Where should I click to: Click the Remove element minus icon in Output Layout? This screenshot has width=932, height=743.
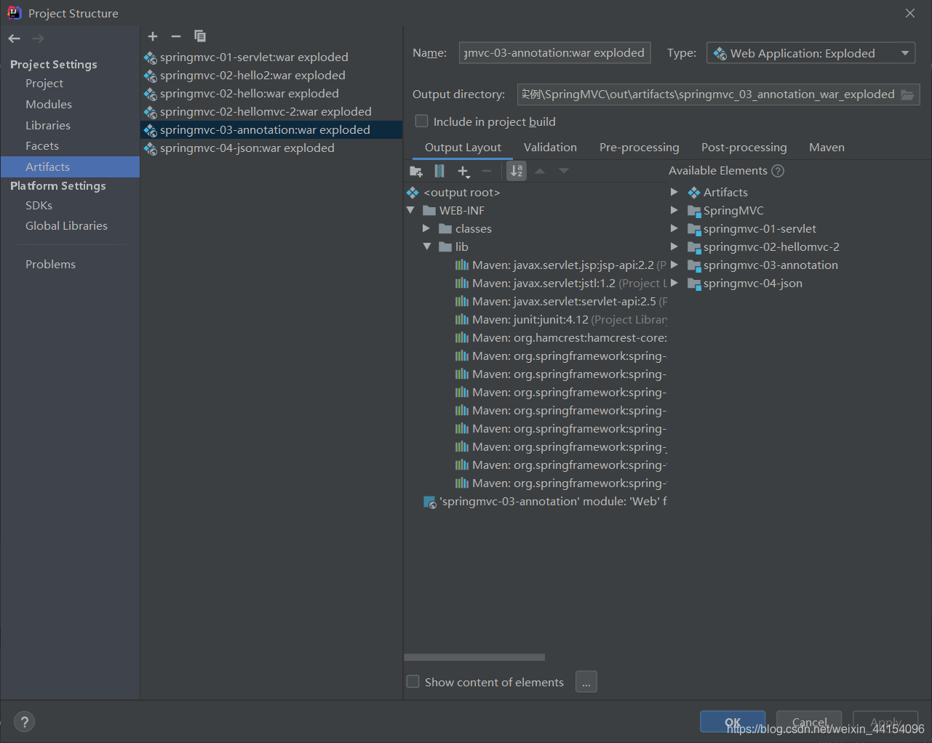click(487, 172)
